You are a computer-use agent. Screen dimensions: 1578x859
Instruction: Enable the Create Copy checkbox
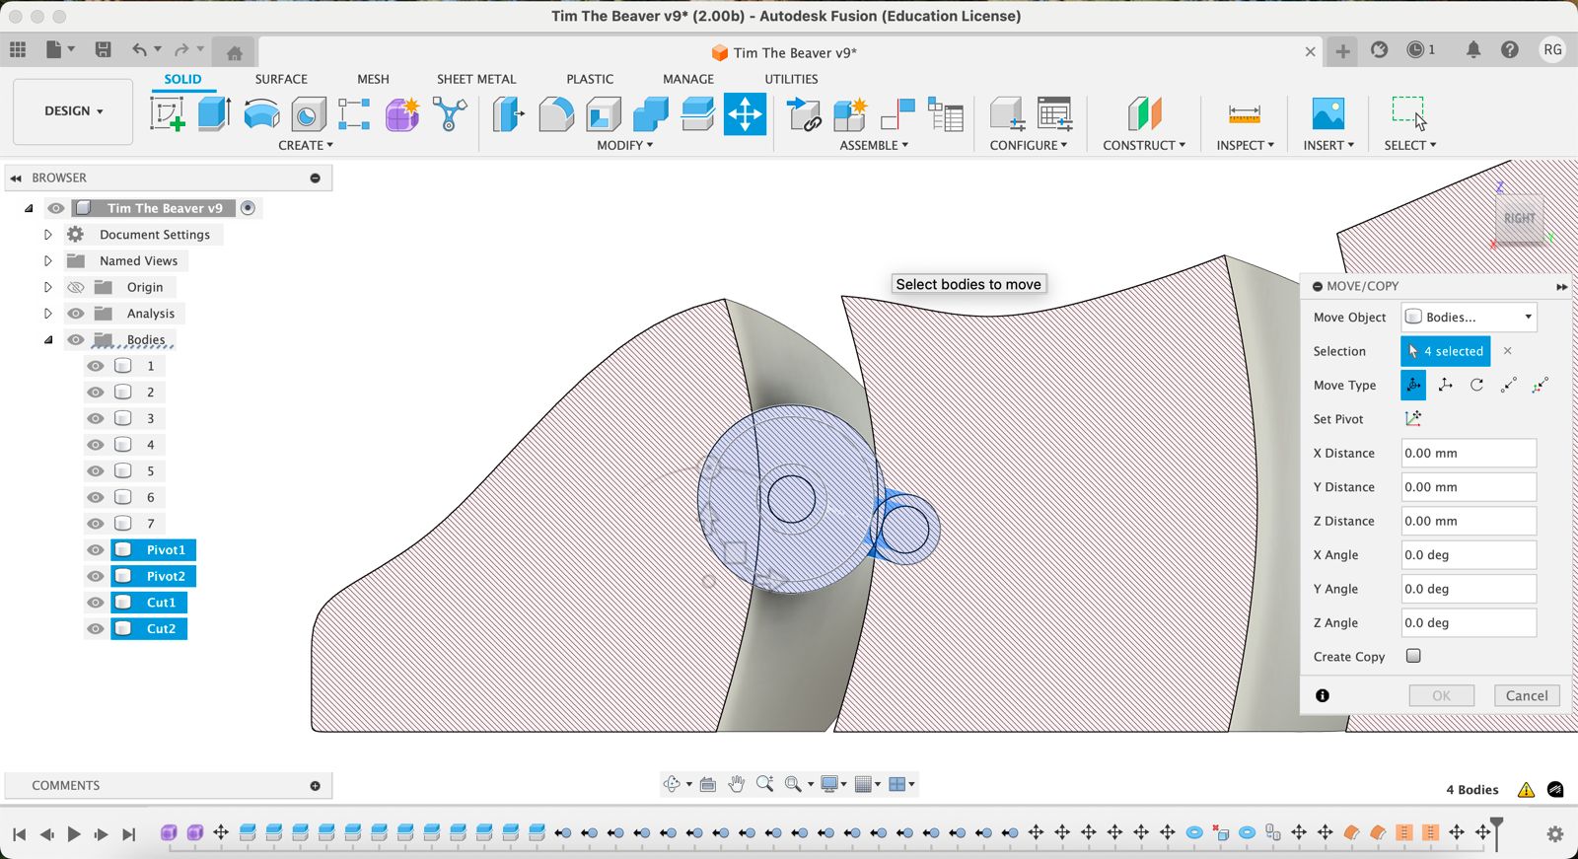tap(1413, 656)
